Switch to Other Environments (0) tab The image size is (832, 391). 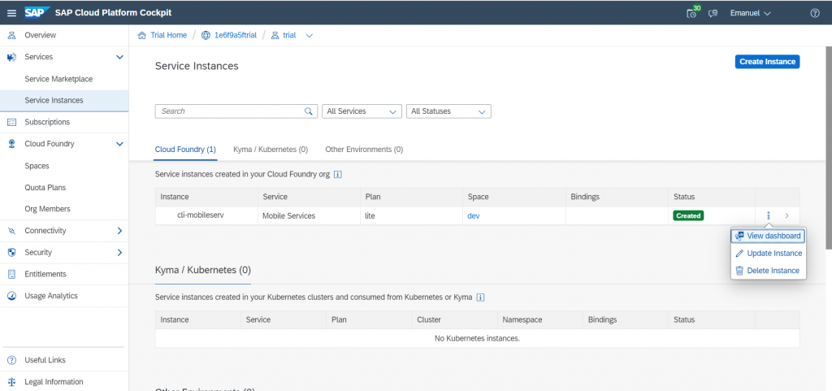(364, 150)
